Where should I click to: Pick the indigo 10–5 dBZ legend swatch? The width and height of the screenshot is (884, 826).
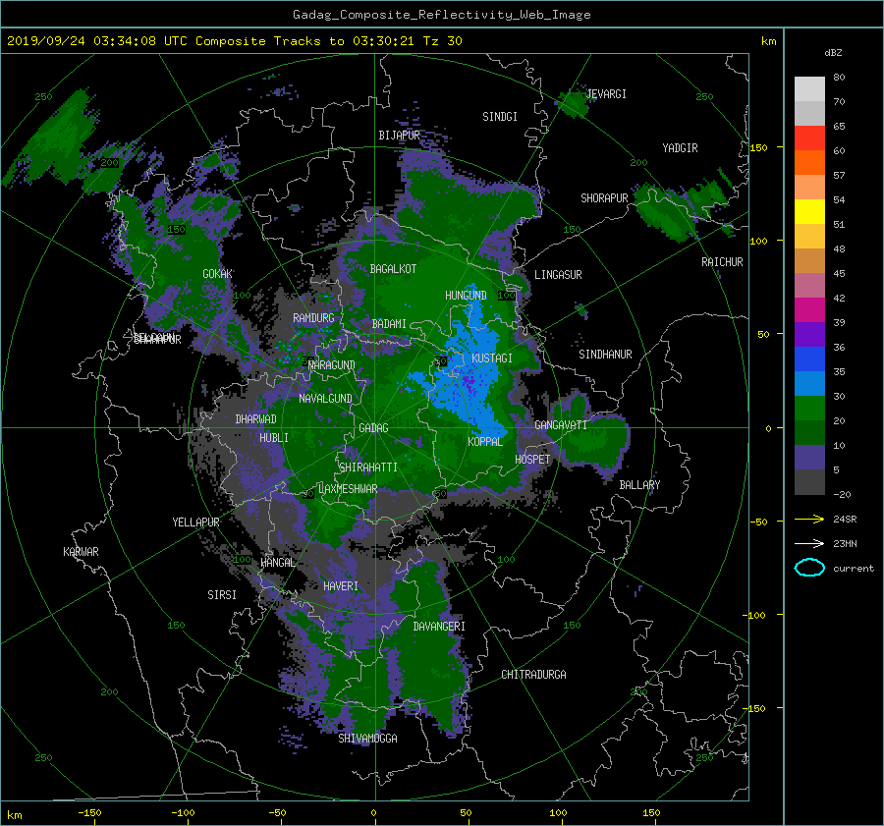tap(809, 458)
